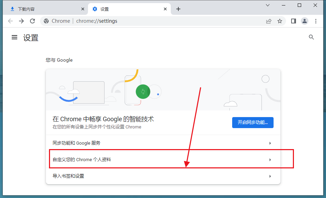Viewport: 326px width, 198px height.
Task: Expand arrow for 同步功能和 Google 服务
Action: click(270, 143)
